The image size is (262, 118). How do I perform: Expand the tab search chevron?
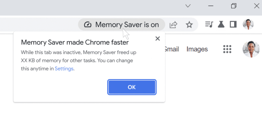click(188, 6)
